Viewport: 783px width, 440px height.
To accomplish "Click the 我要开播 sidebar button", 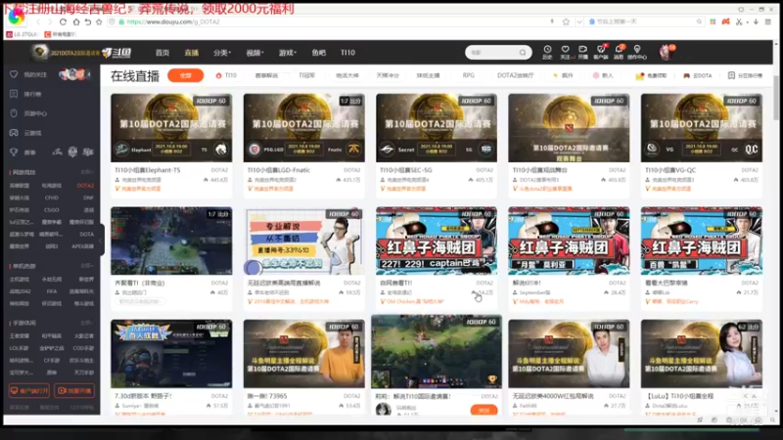I will pos(74,390).
